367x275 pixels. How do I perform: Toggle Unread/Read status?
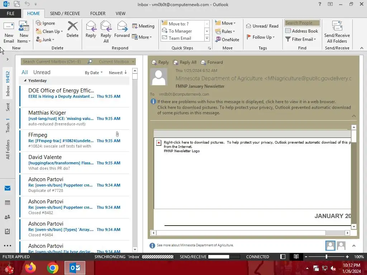point(262,26)
